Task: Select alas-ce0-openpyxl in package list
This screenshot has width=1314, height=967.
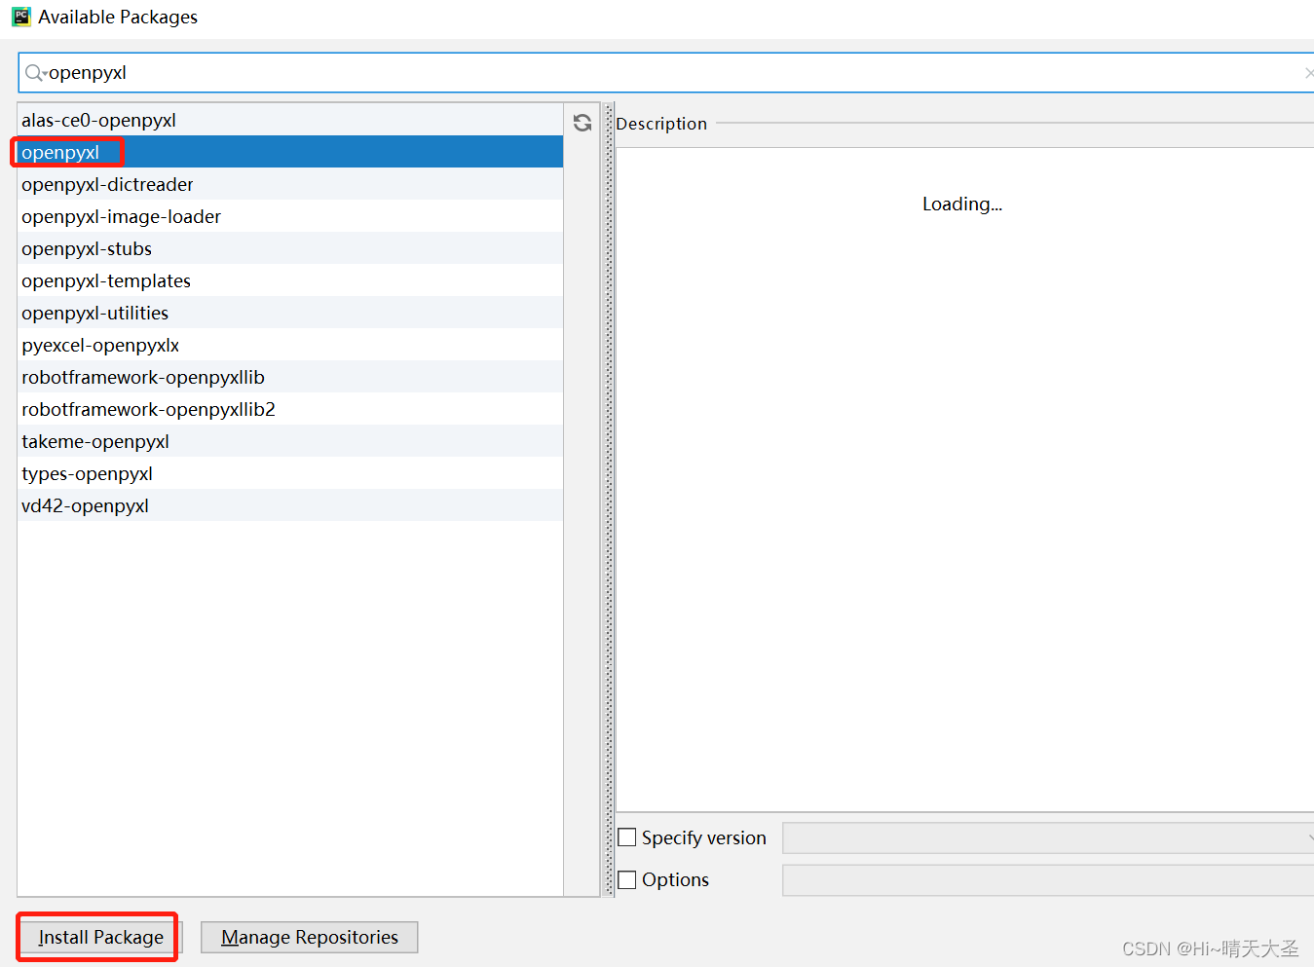Action: coord(290,120)
